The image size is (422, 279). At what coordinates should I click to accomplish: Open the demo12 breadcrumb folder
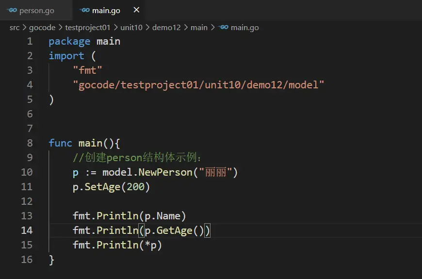pyautogui.click(x=166, y=28)
